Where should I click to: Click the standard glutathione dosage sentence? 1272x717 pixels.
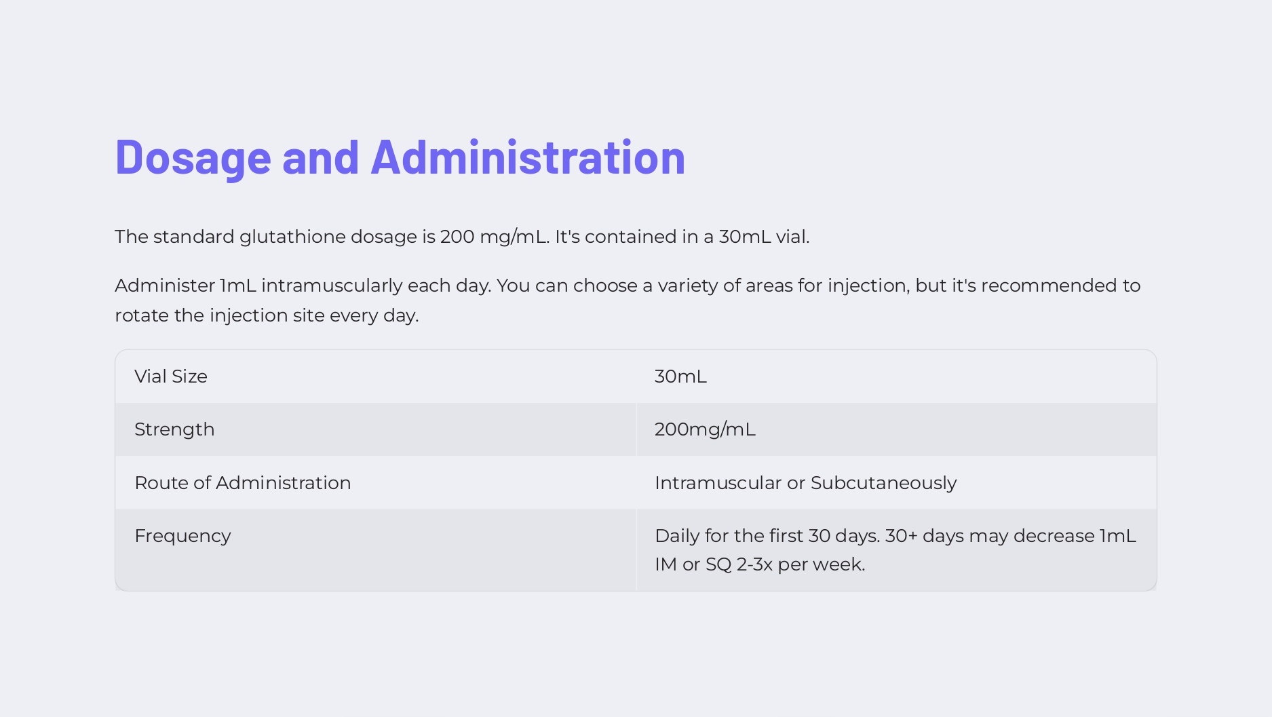pyautogui.click(x=461, y=237)
